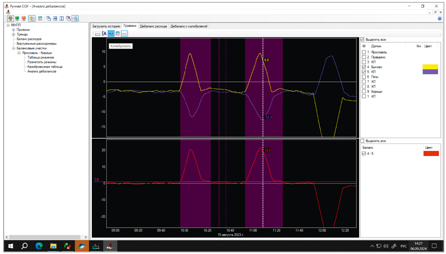Click the documents list icon in main toolbar
This screenshot has width=446, height=254.
pyautogui.click(x=32, y=18)
